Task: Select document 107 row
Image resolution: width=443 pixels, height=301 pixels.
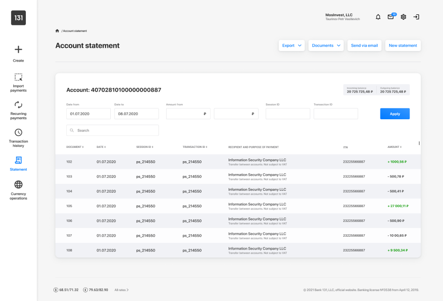Action: (x=238, y=236)
